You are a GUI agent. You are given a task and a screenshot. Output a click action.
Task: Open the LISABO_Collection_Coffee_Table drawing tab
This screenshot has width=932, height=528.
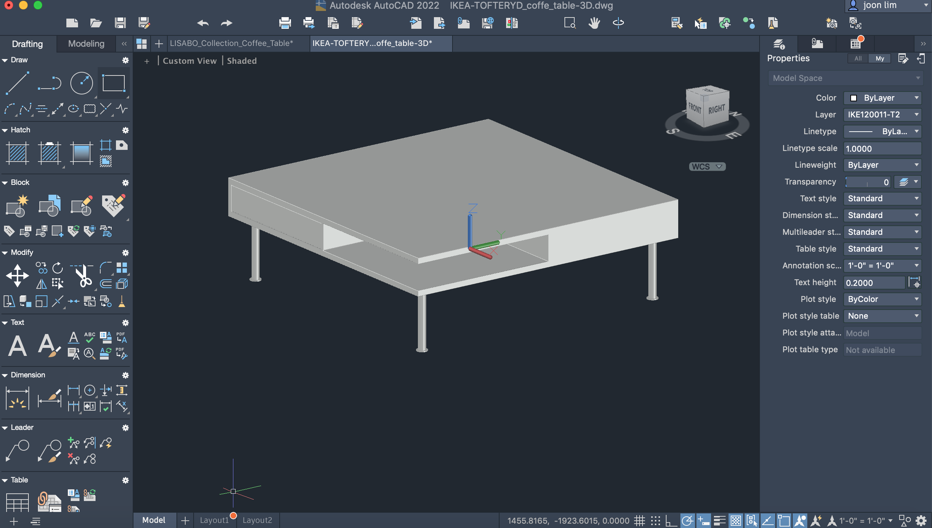pyautogui.click(x=231, y=43)
